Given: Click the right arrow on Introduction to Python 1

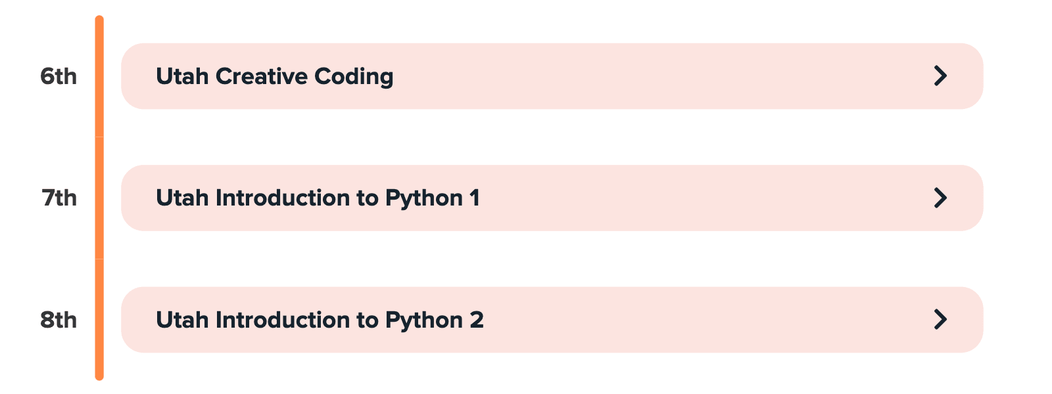Looking at the screenshot, I should tap(940, 198).
